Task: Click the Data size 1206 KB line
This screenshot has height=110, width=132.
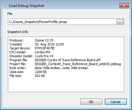Action: (28, 72)
